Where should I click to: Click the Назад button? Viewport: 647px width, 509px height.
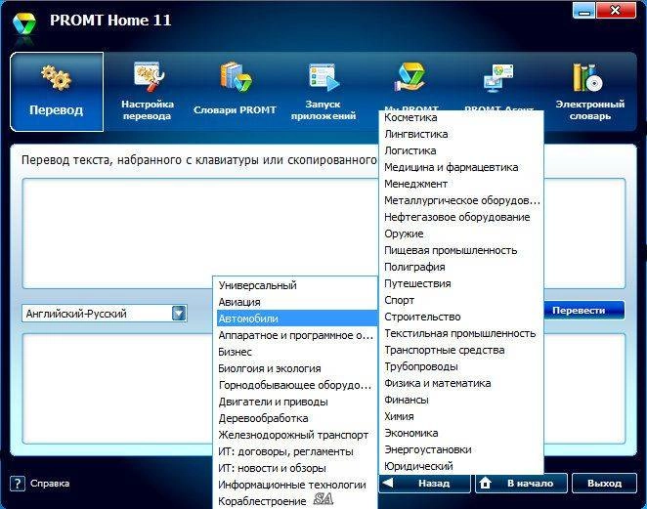click(x=424, y=483)
